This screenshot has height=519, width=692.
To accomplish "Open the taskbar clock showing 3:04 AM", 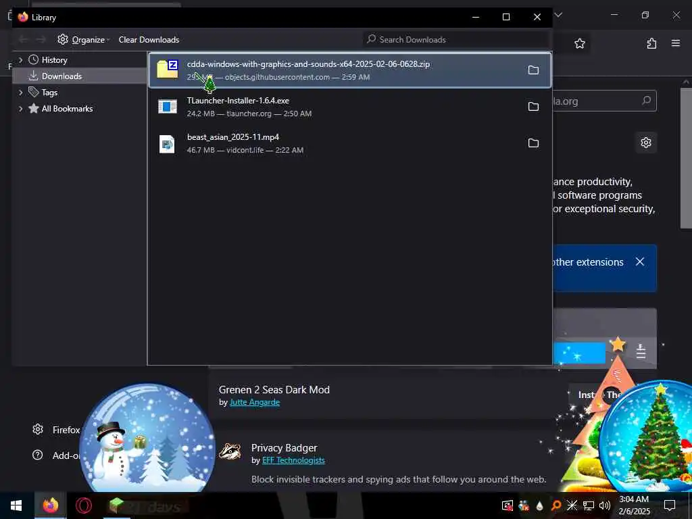I will (x=634, y=505).
